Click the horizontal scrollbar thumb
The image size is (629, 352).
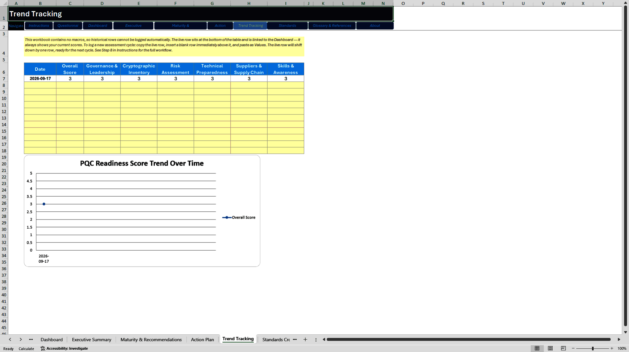pyautogui.click(x=468, y=340)
